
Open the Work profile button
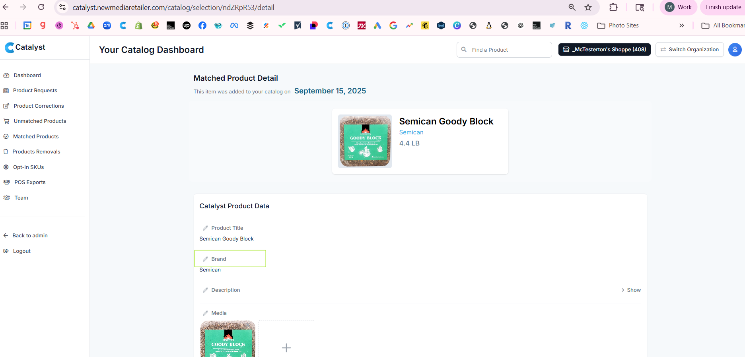[678, 7]
